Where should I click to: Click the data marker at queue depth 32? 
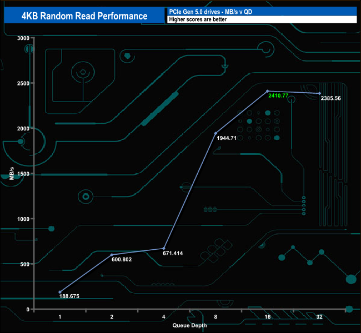tap(319, 93)
